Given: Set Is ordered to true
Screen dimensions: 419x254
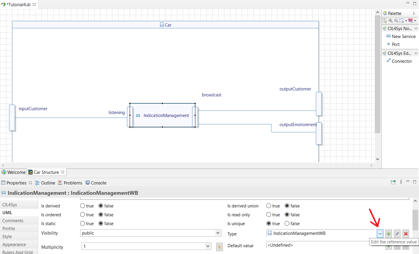Looking at the screenshot, I should (x=83, y=215).
